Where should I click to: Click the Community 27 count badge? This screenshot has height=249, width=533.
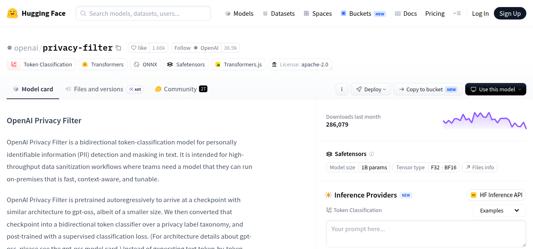pos(203,89)
